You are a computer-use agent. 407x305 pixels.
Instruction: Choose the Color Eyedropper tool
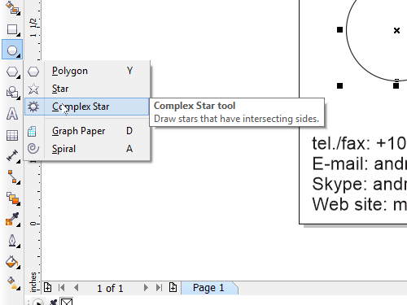pos(12,219)
